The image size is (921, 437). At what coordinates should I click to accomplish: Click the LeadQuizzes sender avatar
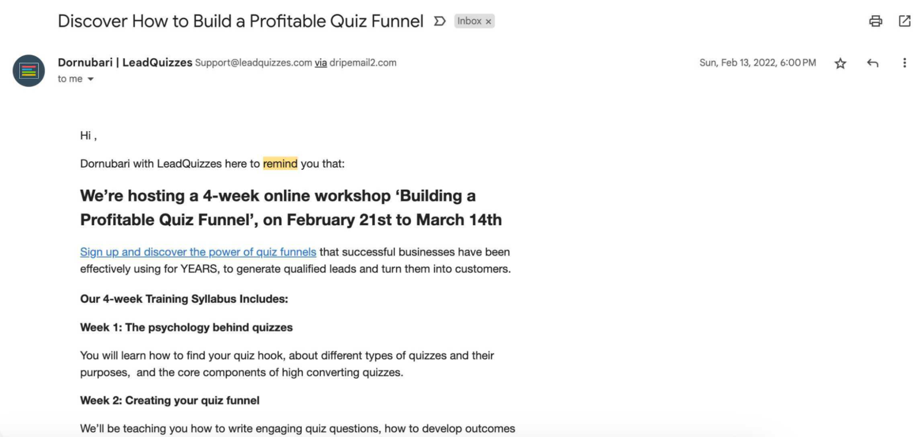(29, 71)
